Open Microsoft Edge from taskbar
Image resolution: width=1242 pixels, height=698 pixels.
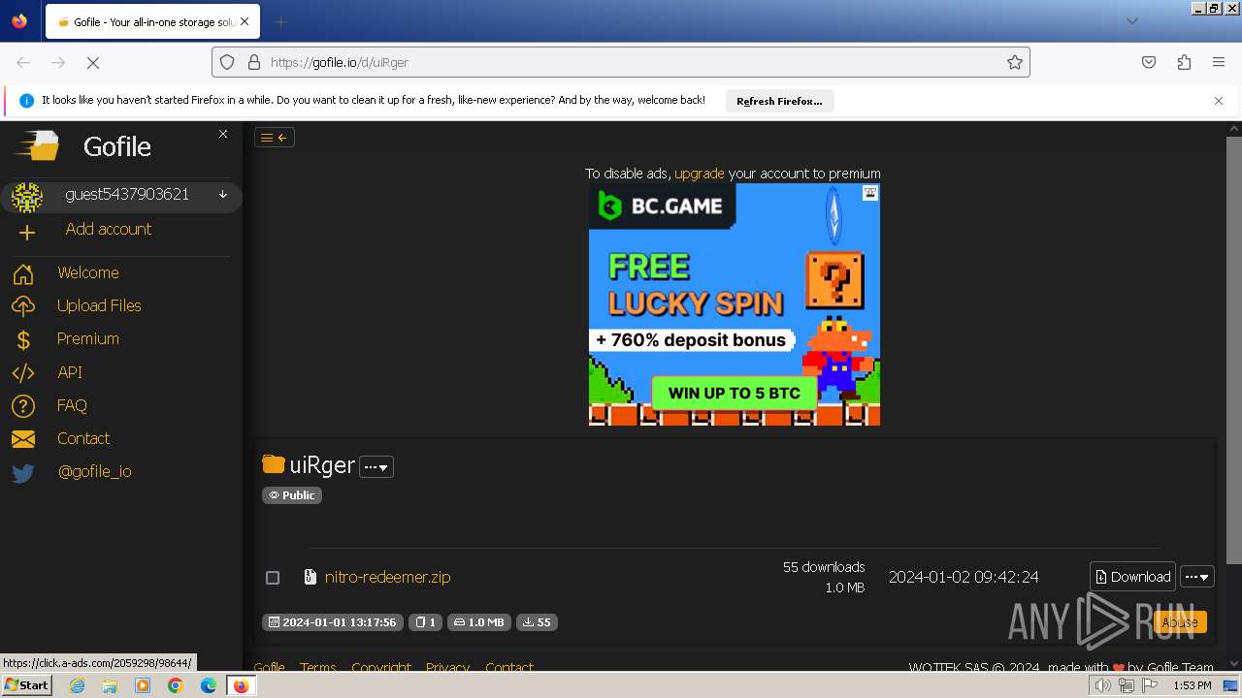pos(209,685)
